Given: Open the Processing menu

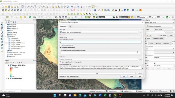Looking at the screenshot, I should pos(71,4).
